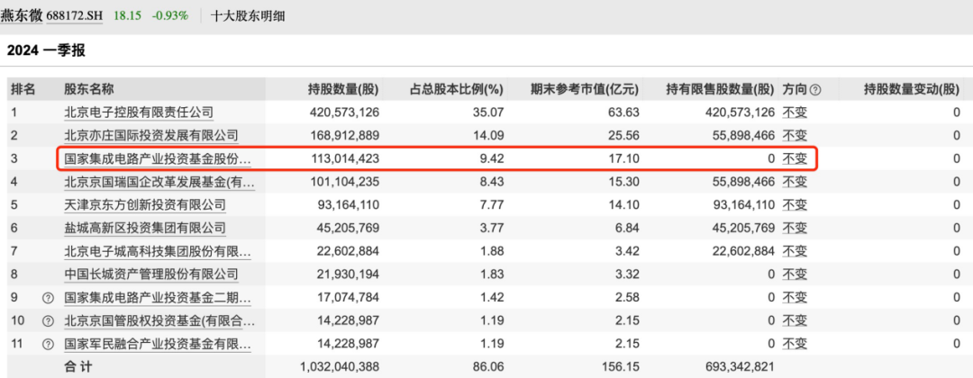Open shareholder 北京京国瑞国企改革发展基金

[x=159, y=182]
